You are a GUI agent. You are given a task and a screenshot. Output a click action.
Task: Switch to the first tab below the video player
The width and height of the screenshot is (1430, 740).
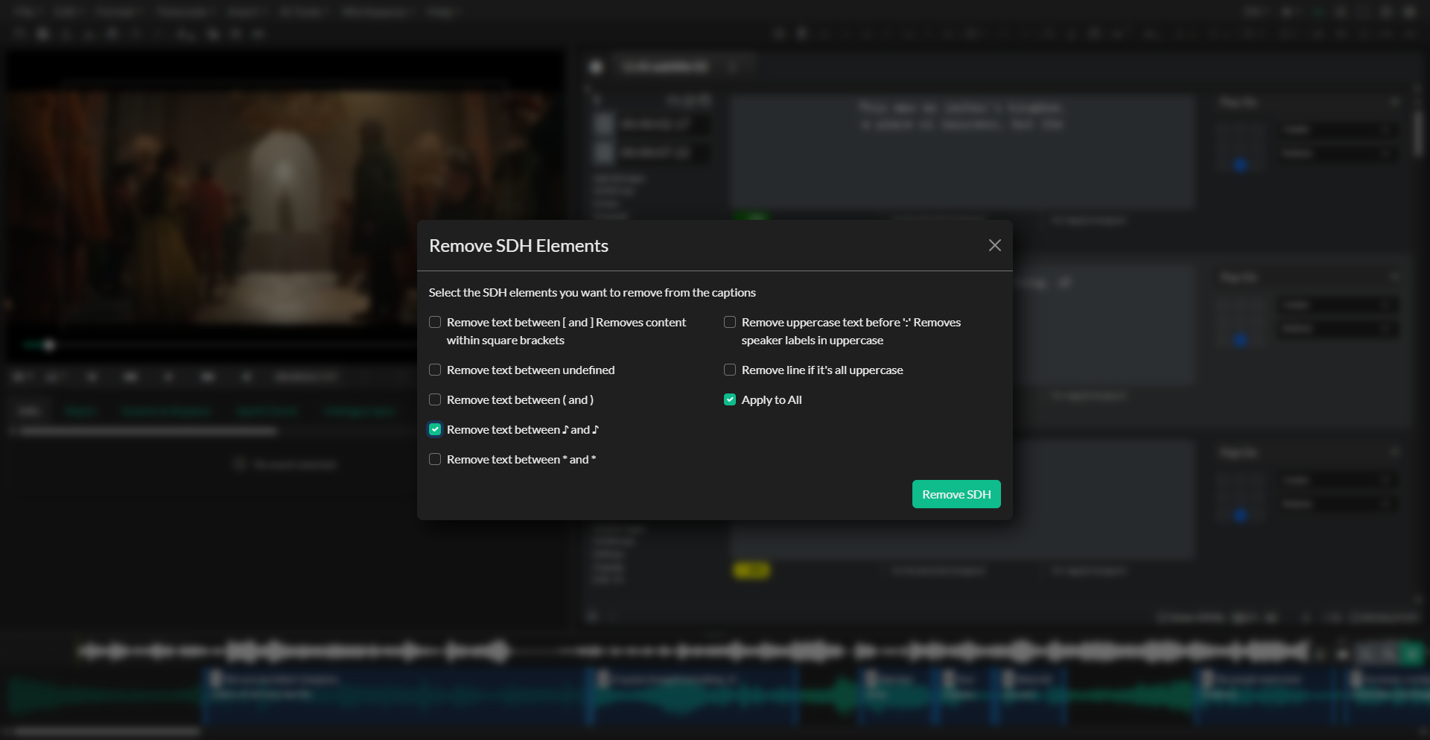click(28, 411)
